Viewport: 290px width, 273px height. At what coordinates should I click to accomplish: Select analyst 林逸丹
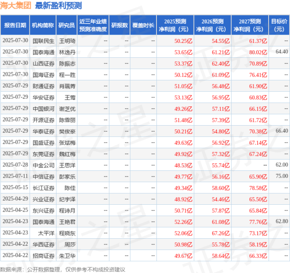[67, 52]
